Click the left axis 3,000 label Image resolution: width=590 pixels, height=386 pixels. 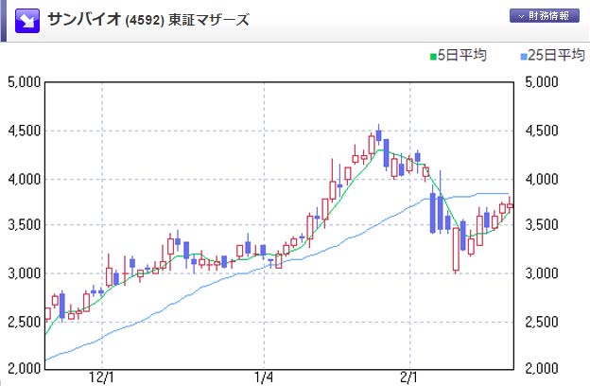(24, 273)
